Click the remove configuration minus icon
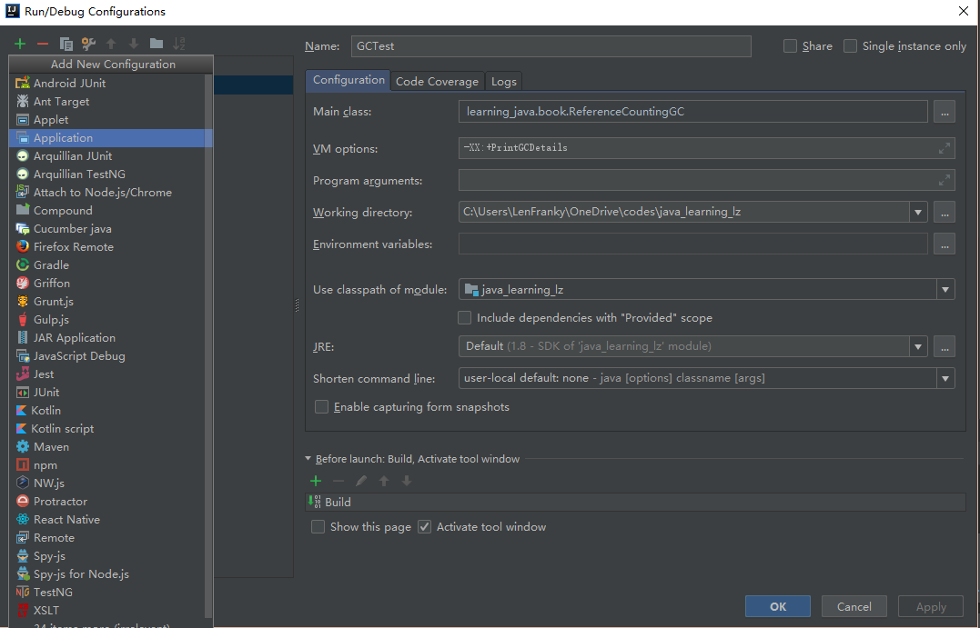 coord(43,44)
